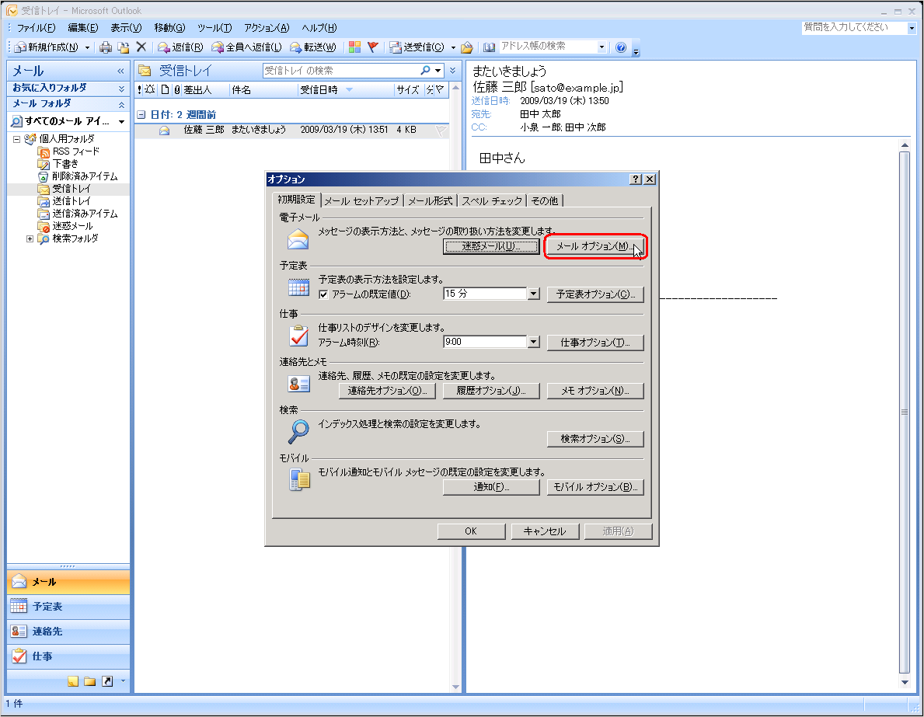The image size is (924, 717).
Task: Click the red follow-up flag toolbar icon
Action: [372, 47]
